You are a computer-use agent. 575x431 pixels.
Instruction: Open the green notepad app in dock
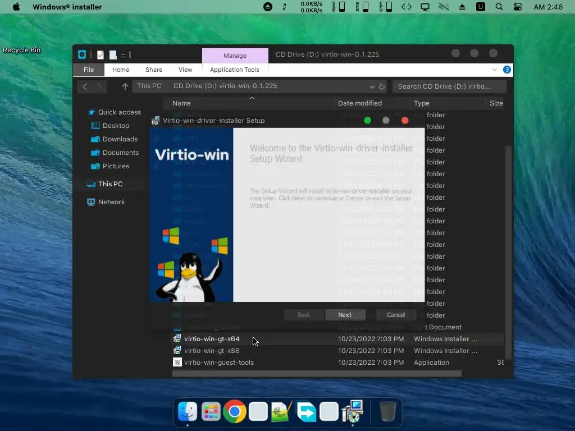(282, 411)
